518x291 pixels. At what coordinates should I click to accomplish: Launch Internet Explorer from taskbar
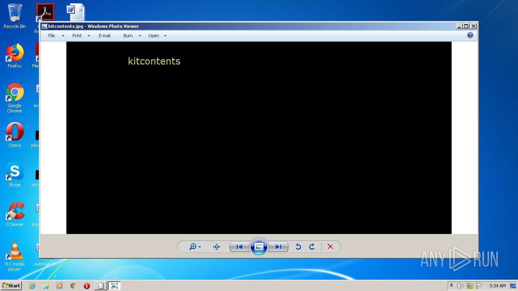pyautogui.click(x=32, y=286)
